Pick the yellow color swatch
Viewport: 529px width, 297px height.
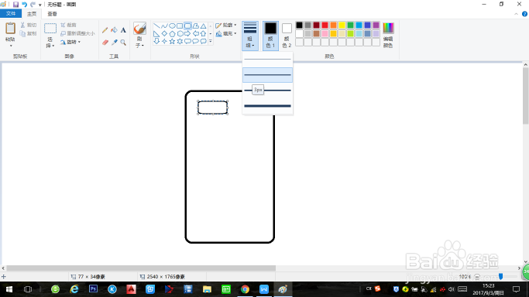(342, 26)
